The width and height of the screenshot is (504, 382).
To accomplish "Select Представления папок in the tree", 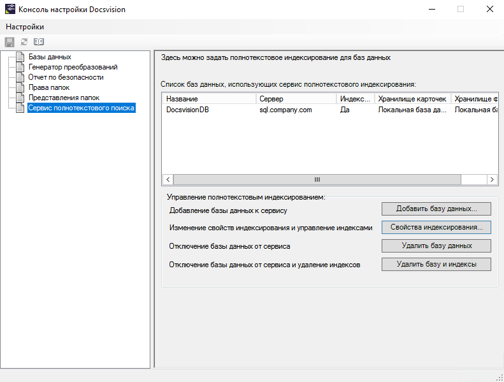I will click(x=64, y=98).
